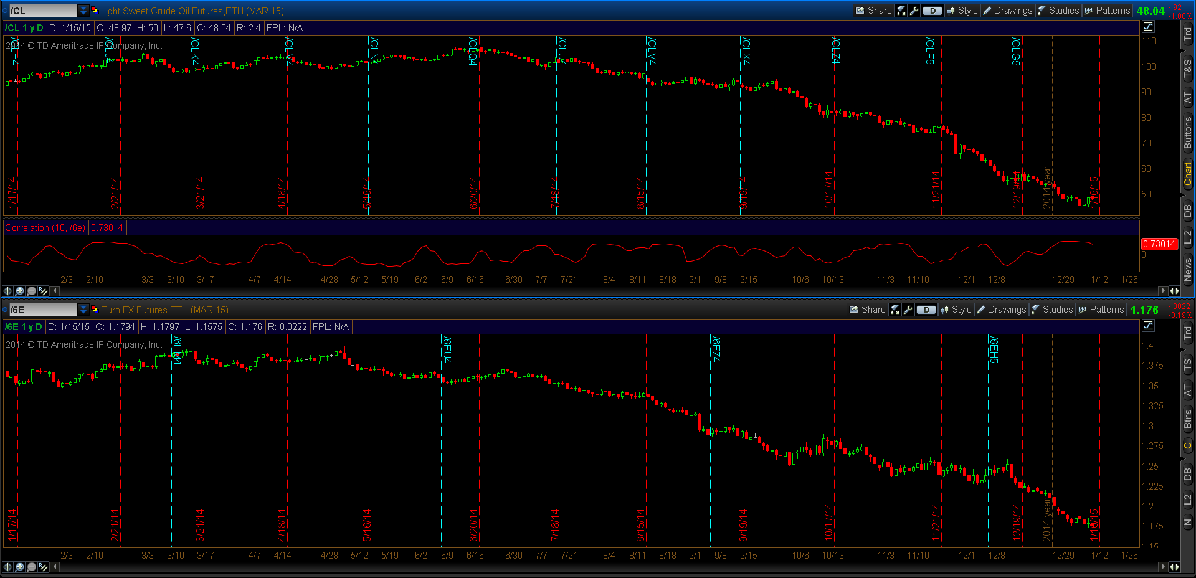Open the symbol link color selector beside /6E
The height and width of the screenshot is (578, 1196).
pos(95,309)
